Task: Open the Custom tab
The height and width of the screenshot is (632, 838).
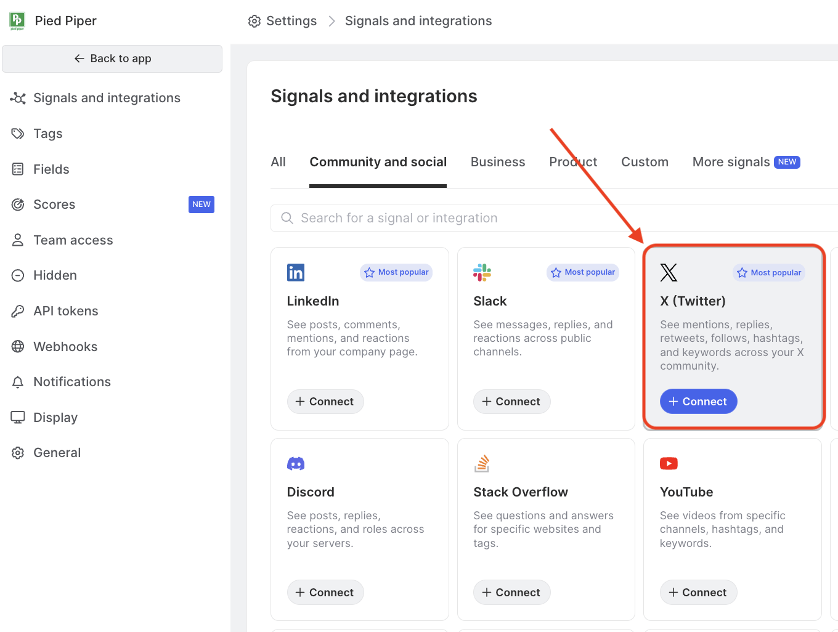Action: pos(645,162)
